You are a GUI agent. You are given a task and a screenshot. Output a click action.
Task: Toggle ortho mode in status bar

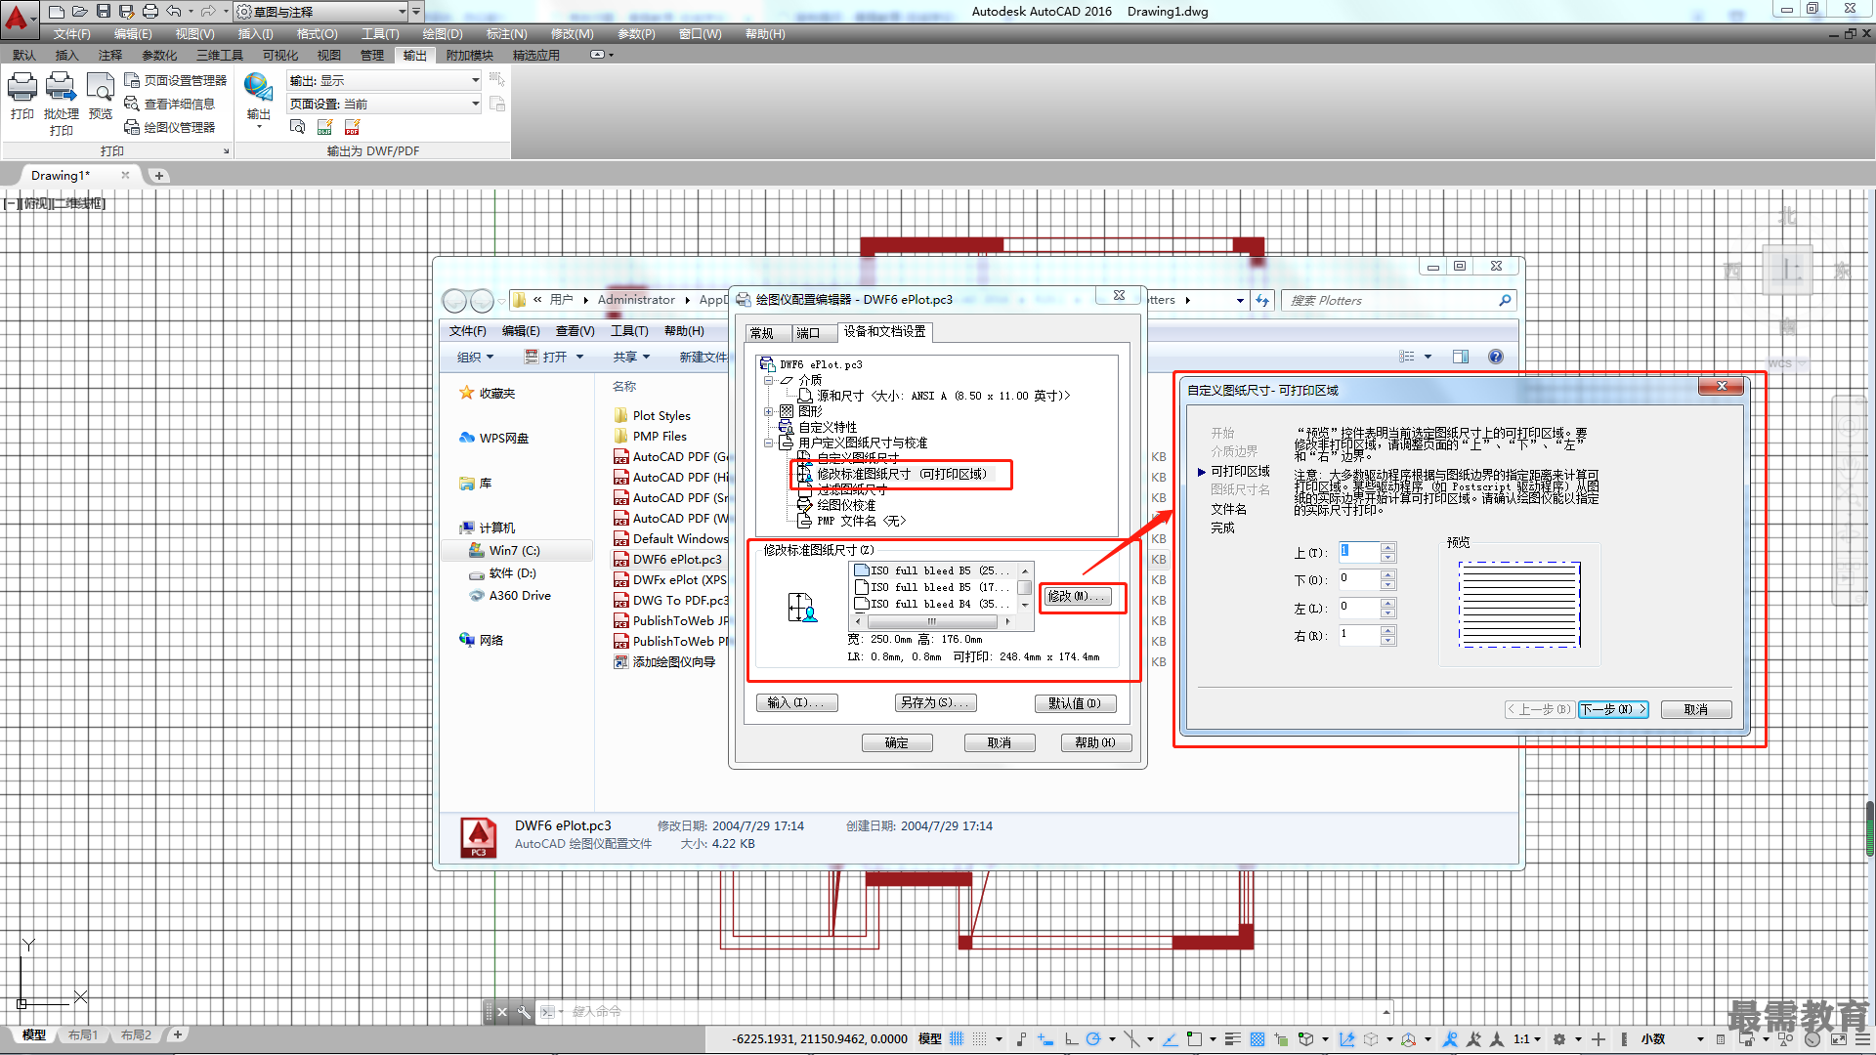pos(1071,1039)
